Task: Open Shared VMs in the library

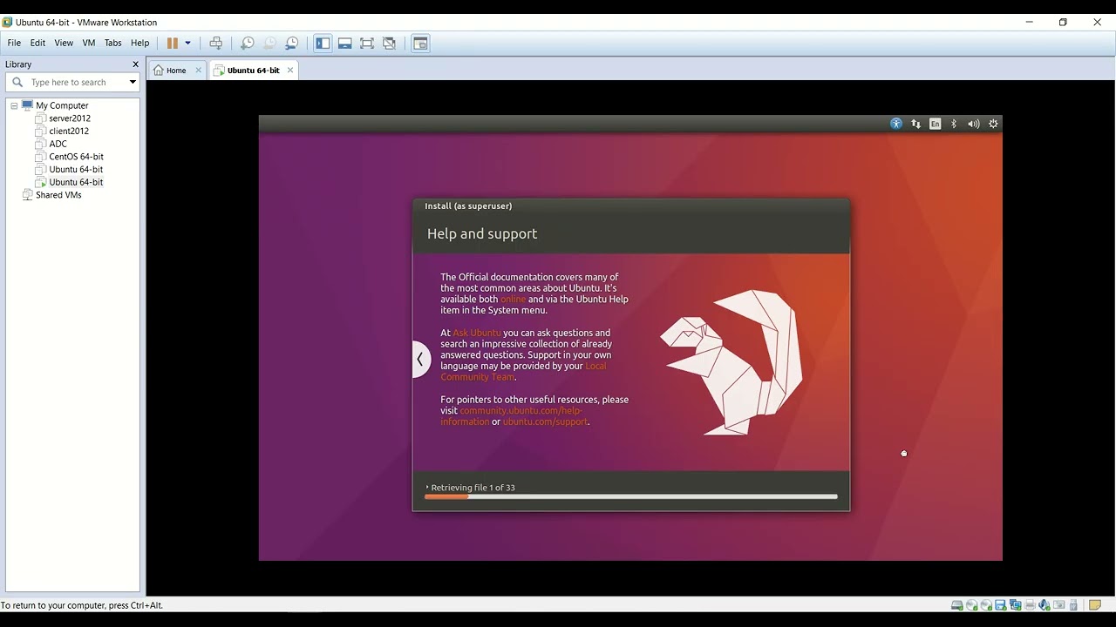Action: [x=58, y=195]
